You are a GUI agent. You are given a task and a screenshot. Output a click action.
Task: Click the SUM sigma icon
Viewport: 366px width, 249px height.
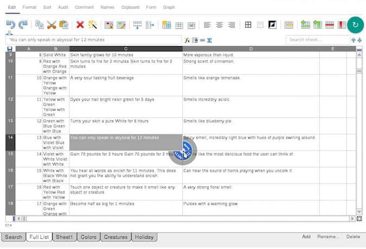click(209, 40)
